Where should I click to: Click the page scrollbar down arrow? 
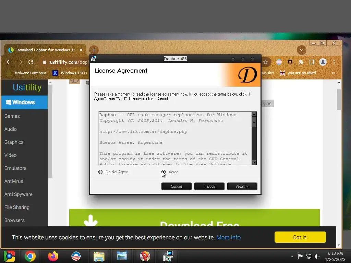pos(339,245)
